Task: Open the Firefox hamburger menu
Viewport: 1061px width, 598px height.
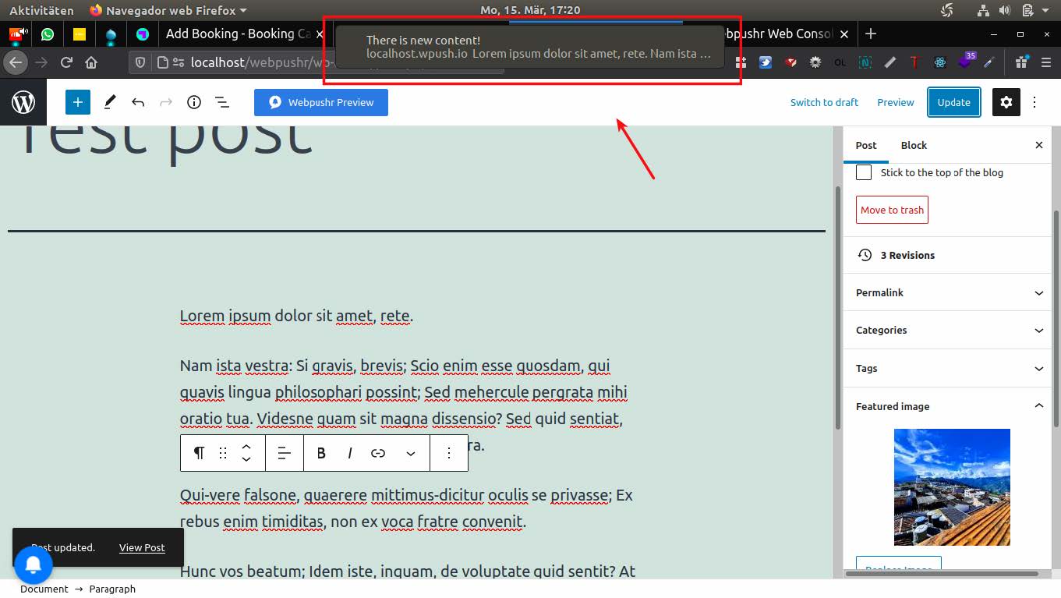Action: pyautogui.click(x=1045, y=62)
